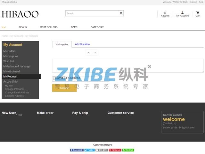The width and height of the screenshot is (205, 154).
Task: Click footer test link under New User
Action: coord(20,115)
